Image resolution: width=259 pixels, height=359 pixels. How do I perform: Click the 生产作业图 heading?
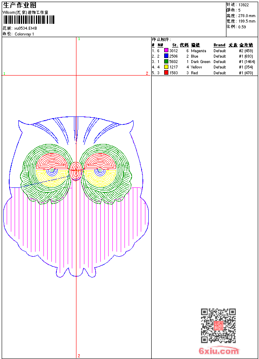pyautogui.click(x=20, y=5)
